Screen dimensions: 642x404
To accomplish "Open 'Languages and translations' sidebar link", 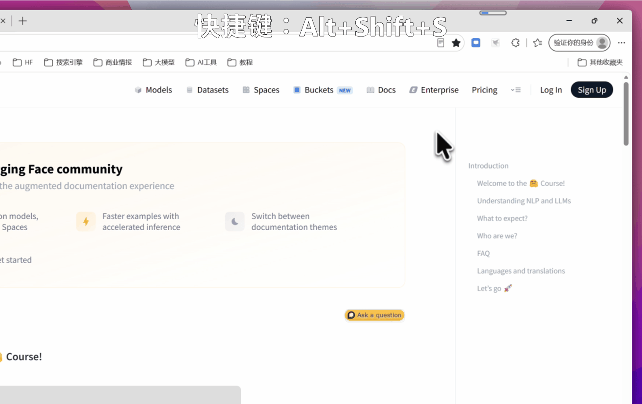I will pos(521,271).
